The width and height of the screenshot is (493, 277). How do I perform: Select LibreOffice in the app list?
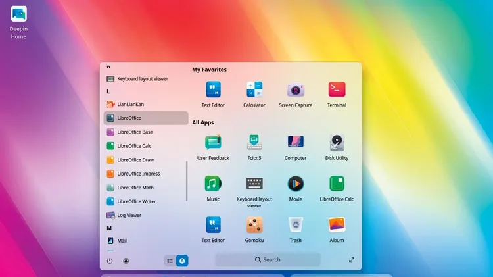click(x=146, y=118)
